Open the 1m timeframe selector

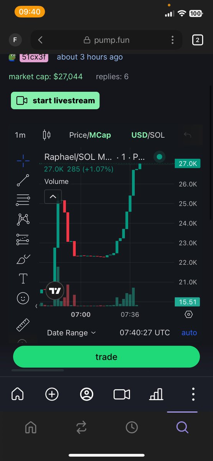coord(20,135)
